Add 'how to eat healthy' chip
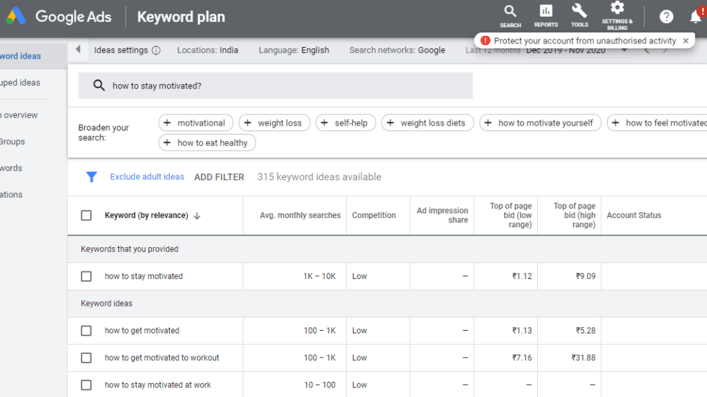This screenshot has height=397, width=707. pos(207,142)
